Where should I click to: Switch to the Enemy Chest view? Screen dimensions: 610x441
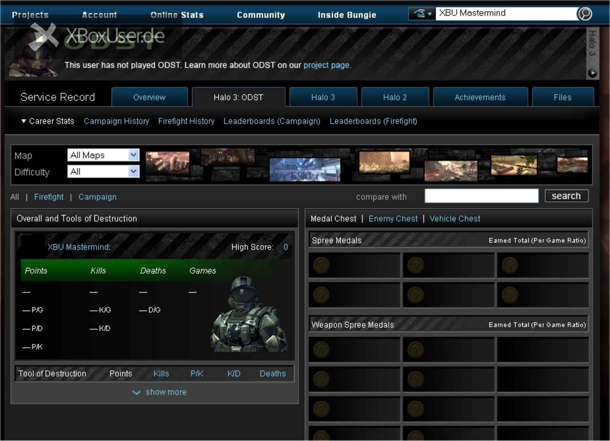pyautogui.click(x=393, y=219)
